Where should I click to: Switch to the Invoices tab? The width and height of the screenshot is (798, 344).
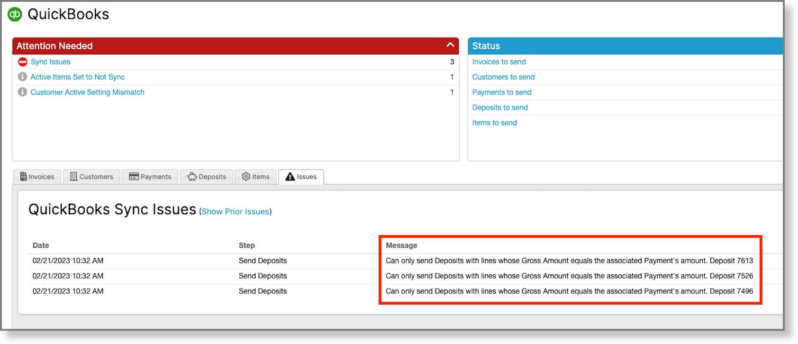click(37, 177)
